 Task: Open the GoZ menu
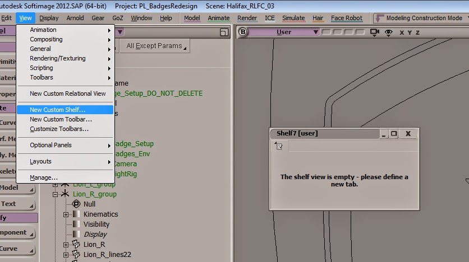(x=118, y=18)
